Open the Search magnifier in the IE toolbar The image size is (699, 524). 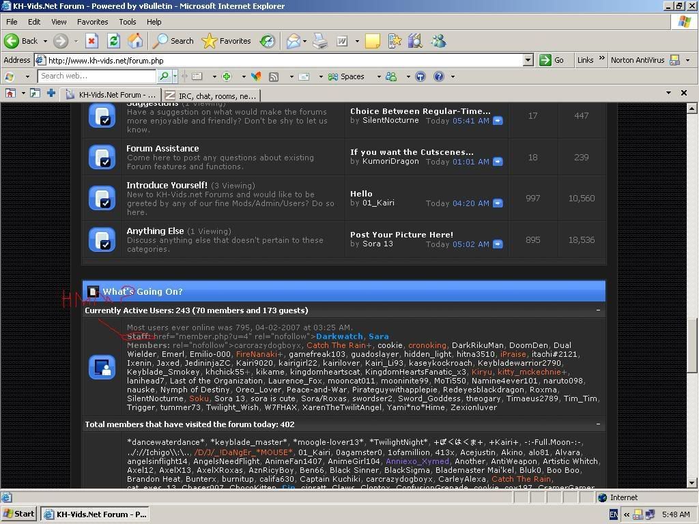click(173, 41)
